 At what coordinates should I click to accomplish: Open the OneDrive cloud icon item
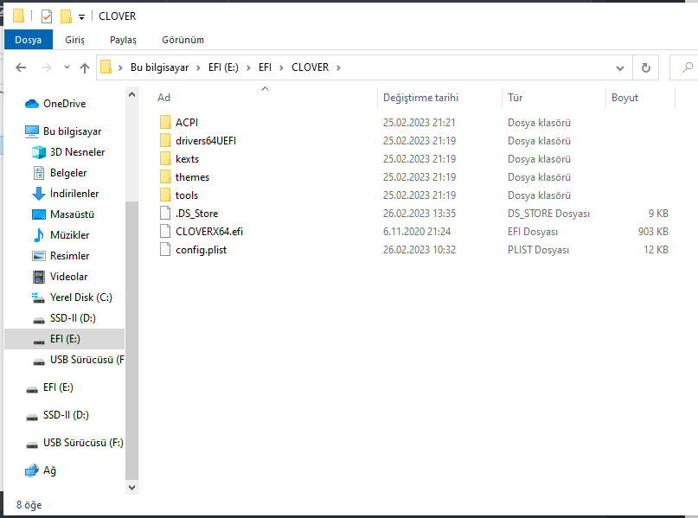click(x=32, y=104)
